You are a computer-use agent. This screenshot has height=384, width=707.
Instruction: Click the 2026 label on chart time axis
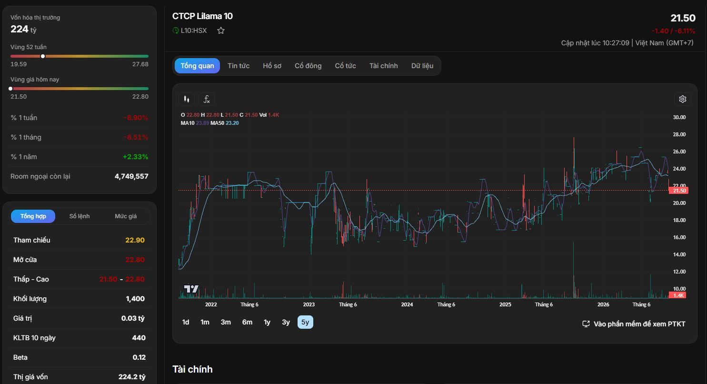point(603,304)
